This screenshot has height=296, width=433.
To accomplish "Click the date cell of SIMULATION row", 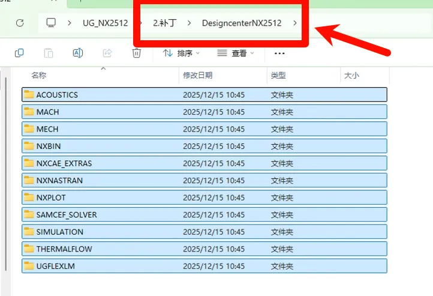I will [x=214, y=232].
